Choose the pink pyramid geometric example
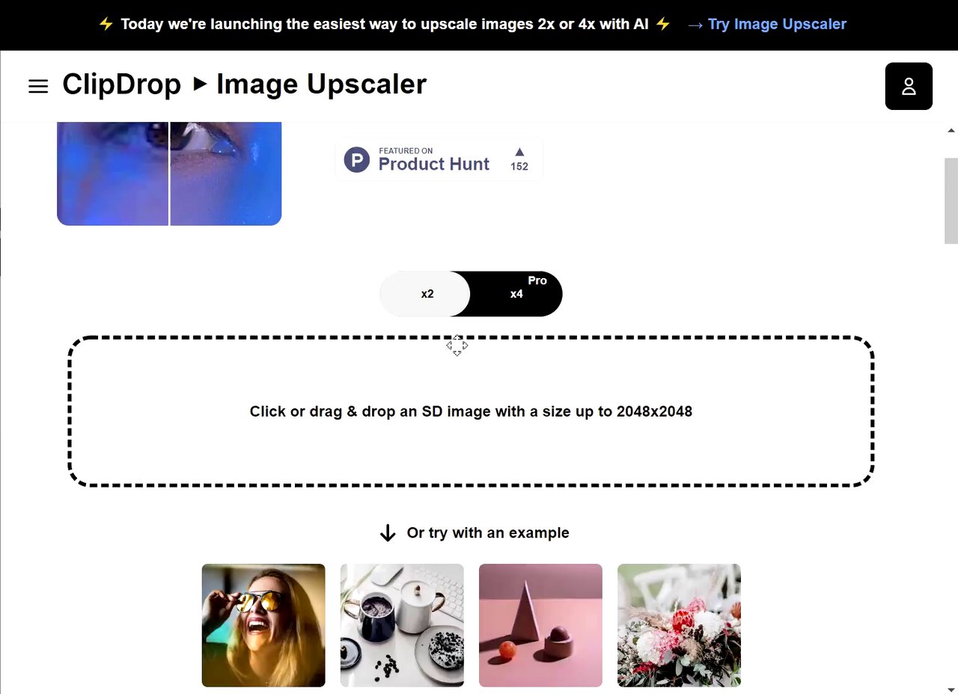This screenshot has width=958, height=694. (x=540, y=625)
